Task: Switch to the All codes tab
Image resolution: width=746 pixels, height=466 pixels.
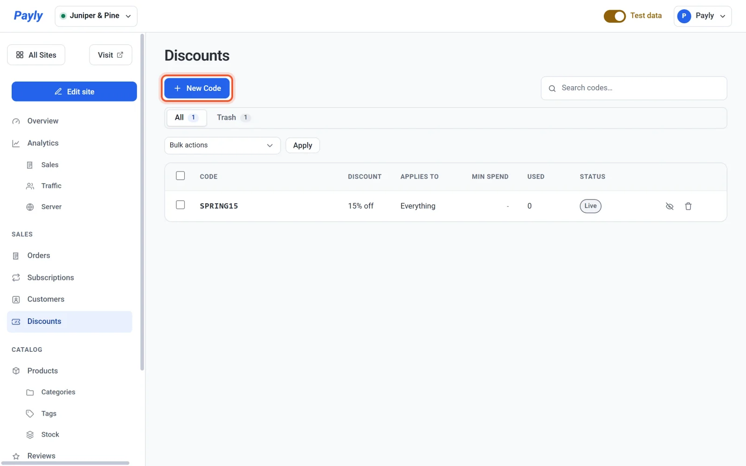Action: (186, 118)
